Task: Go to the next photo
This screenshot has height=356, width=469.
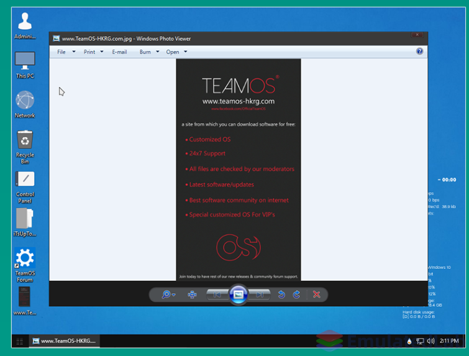Action: tap(260, 294)
